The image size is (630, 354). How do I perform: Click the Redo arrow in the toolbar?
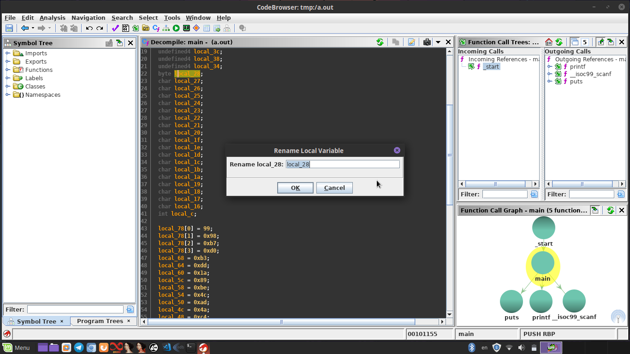[100, 28]
